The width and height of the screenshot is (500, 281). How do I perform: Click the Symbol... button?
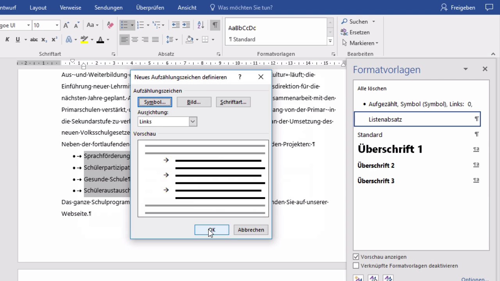tap(155, 102)
